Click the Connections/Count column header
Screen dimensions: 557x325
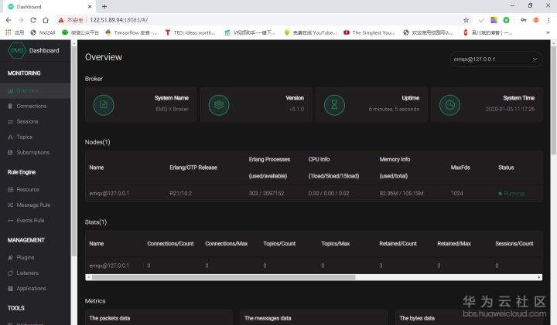(x=170, y=243)
